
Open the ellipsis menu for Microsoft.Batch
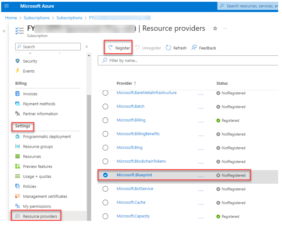coord(201,108)
